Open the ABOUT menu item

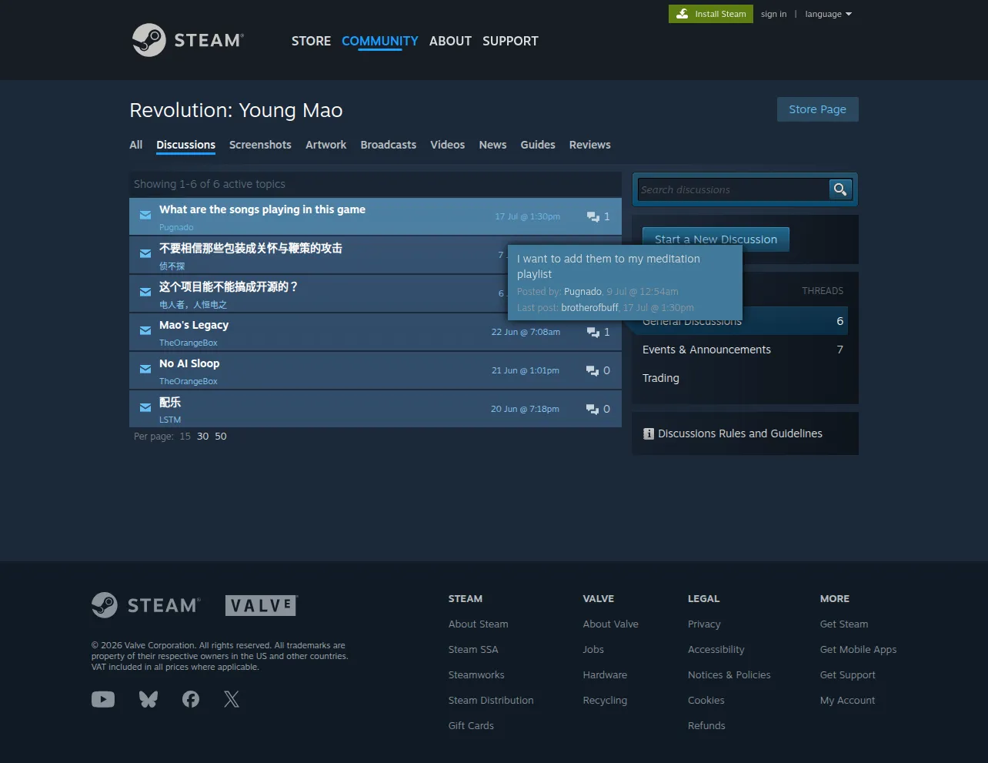point(450,41)
